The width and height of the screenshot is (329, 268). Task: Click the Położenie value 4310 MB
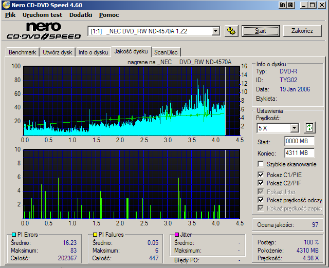click(307, 251)
